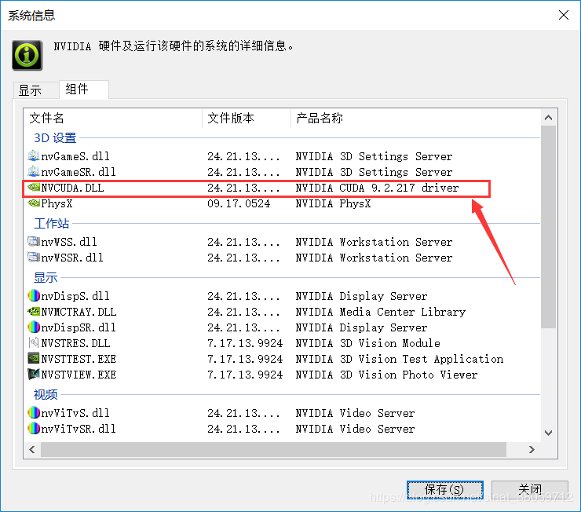Select the NVMCTRAY.DLL file name
The height and width of the screenshot is (512, 581).
pos(79,312)
